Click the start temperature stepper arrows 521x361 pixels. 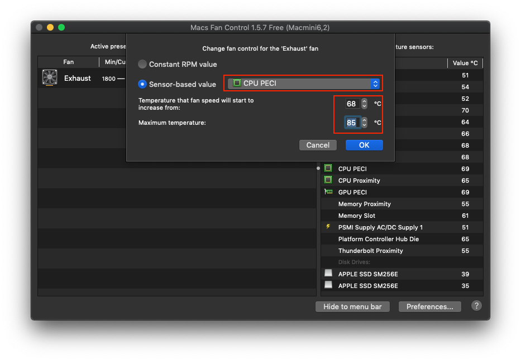pos(364,104)
